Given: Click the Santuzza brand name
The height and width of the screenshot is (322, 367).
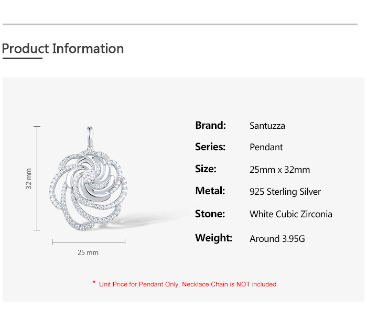Looking at the screenshot, I should (x=267, y=126).
